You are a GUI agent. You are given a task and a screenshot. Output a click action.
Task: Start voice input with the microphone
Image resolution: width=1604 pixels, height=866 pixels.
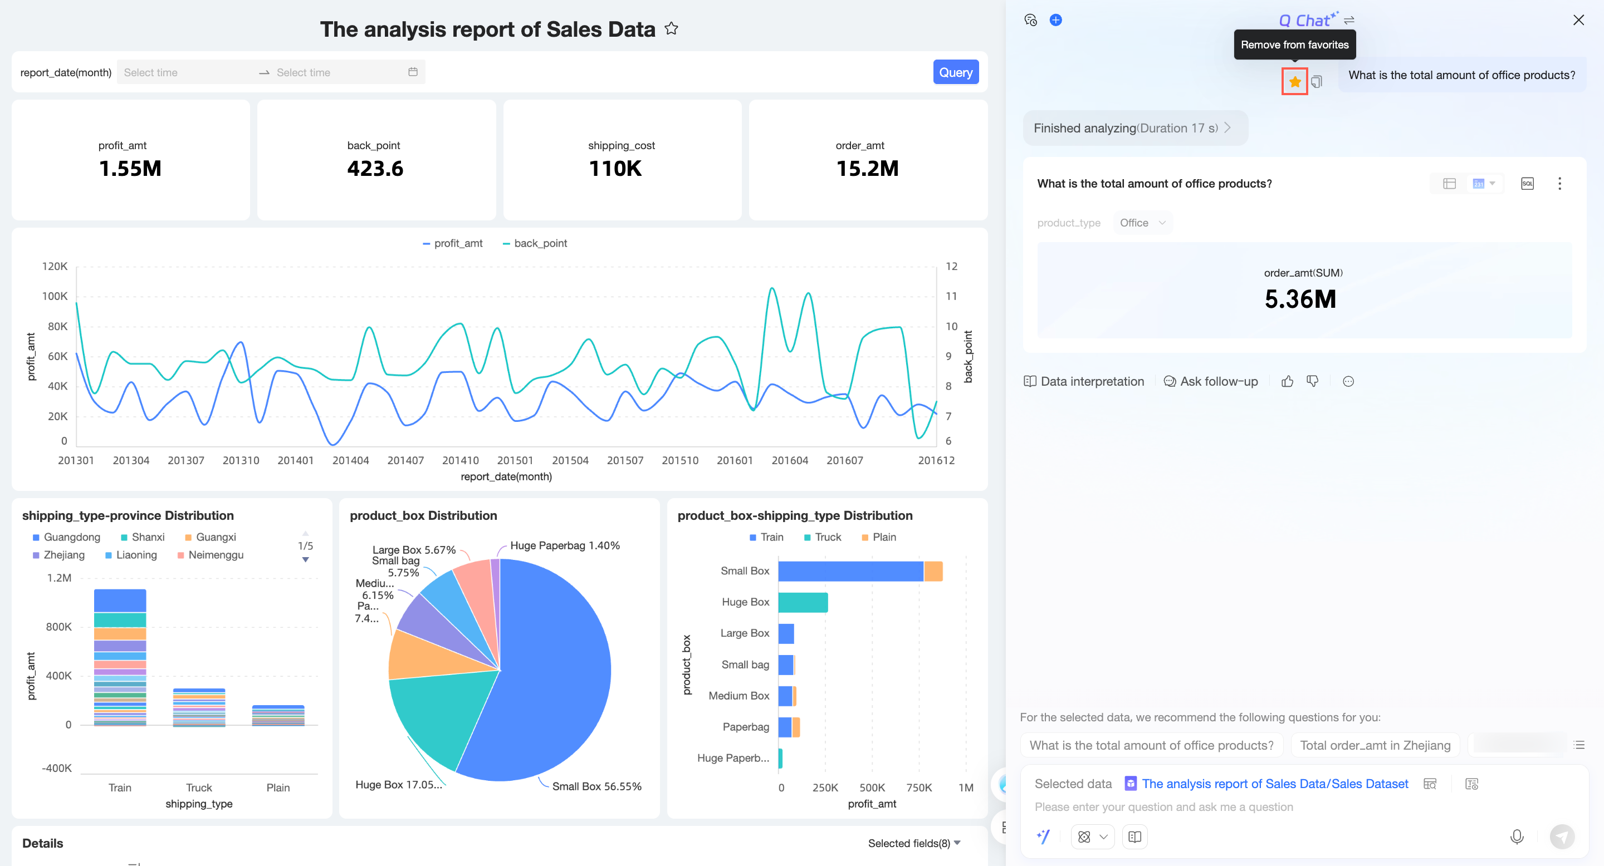(1517, 837)
